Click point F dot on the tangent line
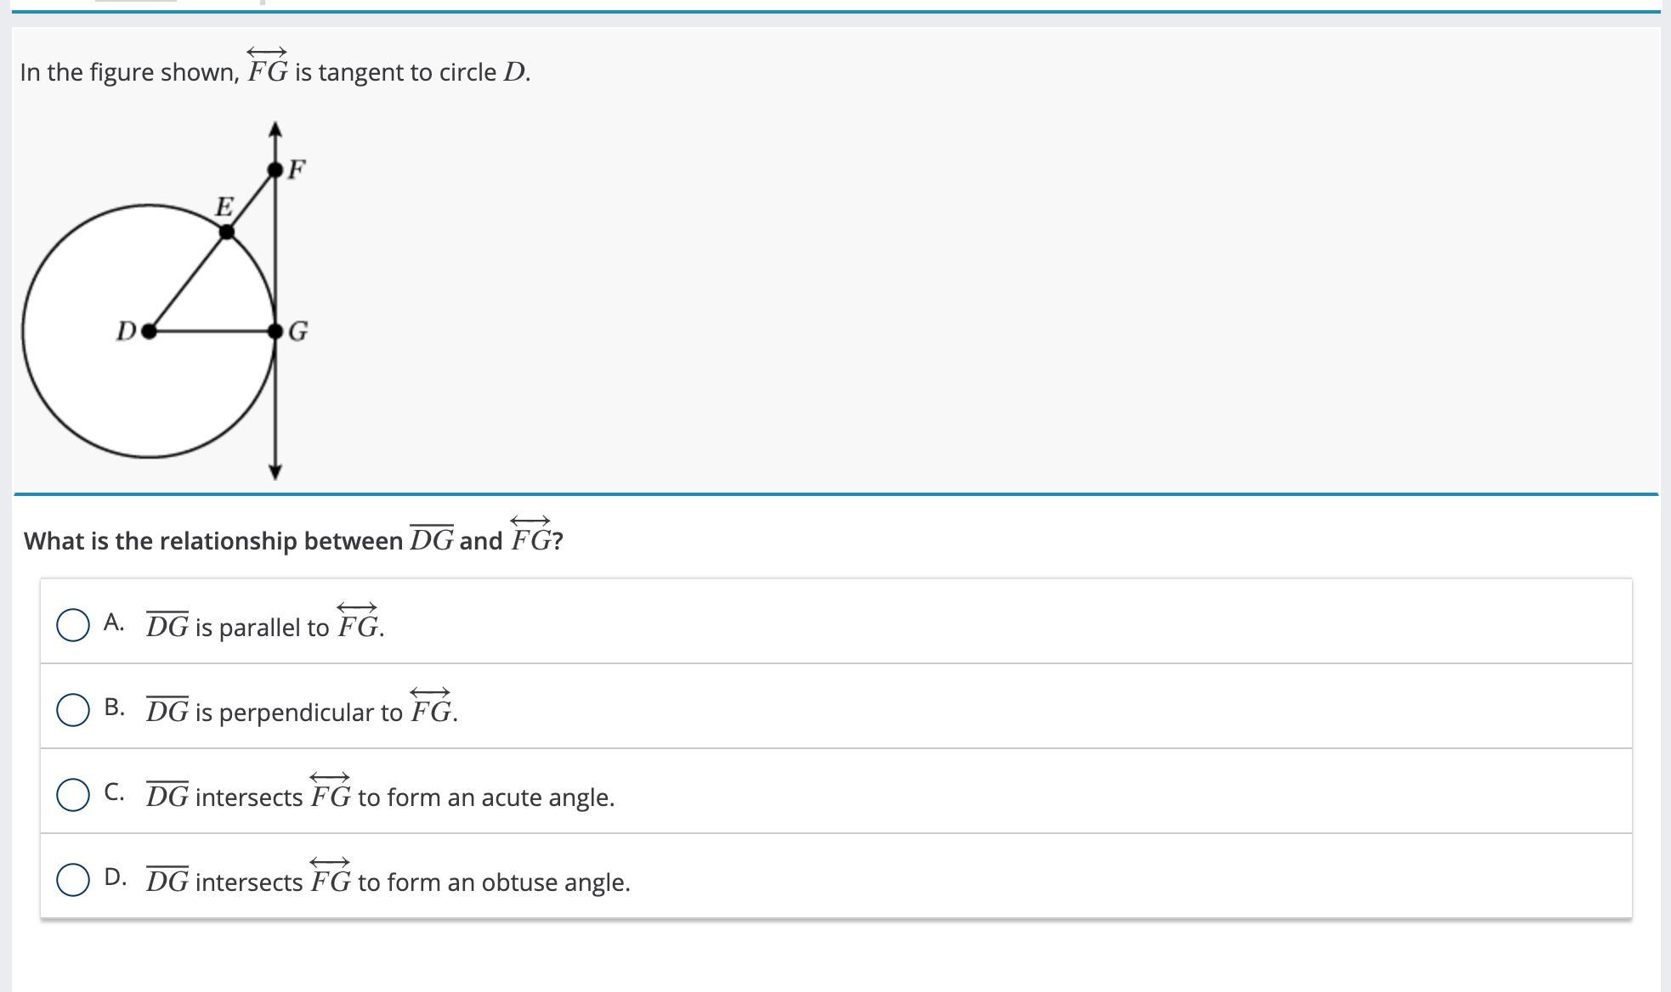Image resolution: width=1671 pixels, height=992 pixels. click(275, 171)
